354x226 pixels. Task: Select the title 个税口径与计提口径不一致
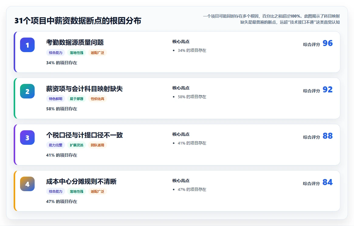tap(84, 135)
